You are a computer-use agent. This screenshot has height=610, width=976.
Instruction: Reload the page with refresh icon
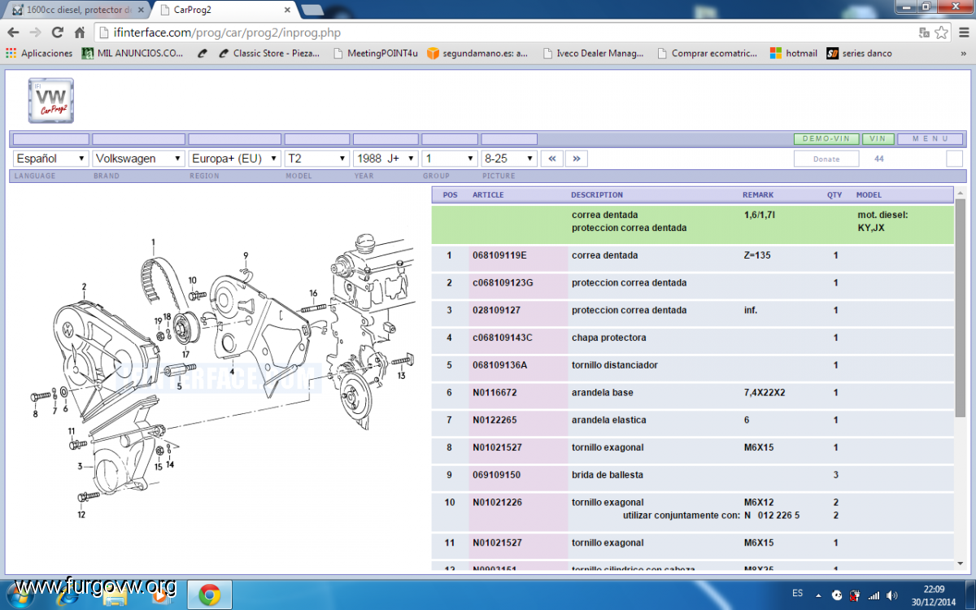coord(57,33)
